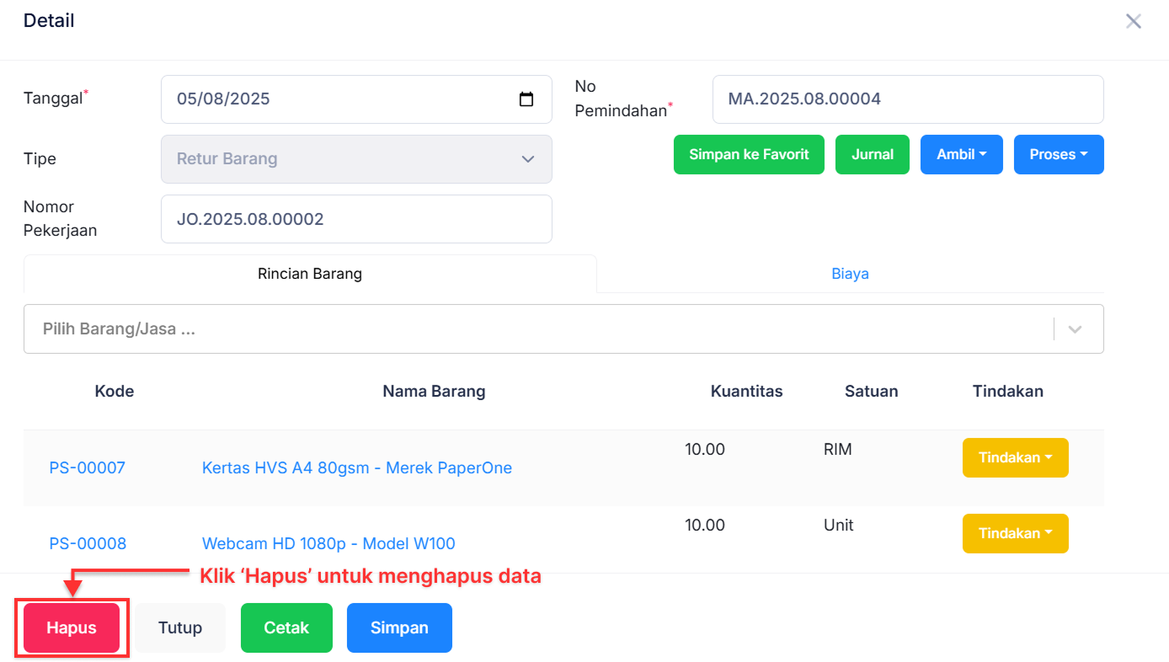Expand the Tipe Retur Barang dropdown
Viewport: 1169px width, 662px height.
pos(527,159)
